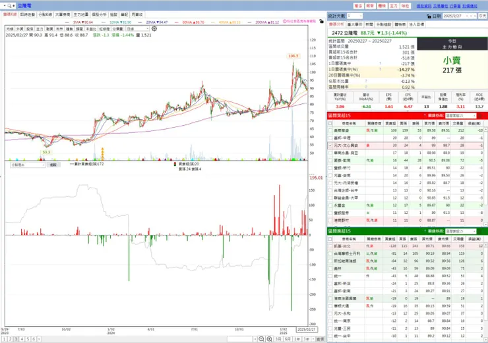The height and width of the screenshot is (343, 488).
Task: Toggle select-all checkbox in 區間買超15 table header
Action: pos(330,123)
